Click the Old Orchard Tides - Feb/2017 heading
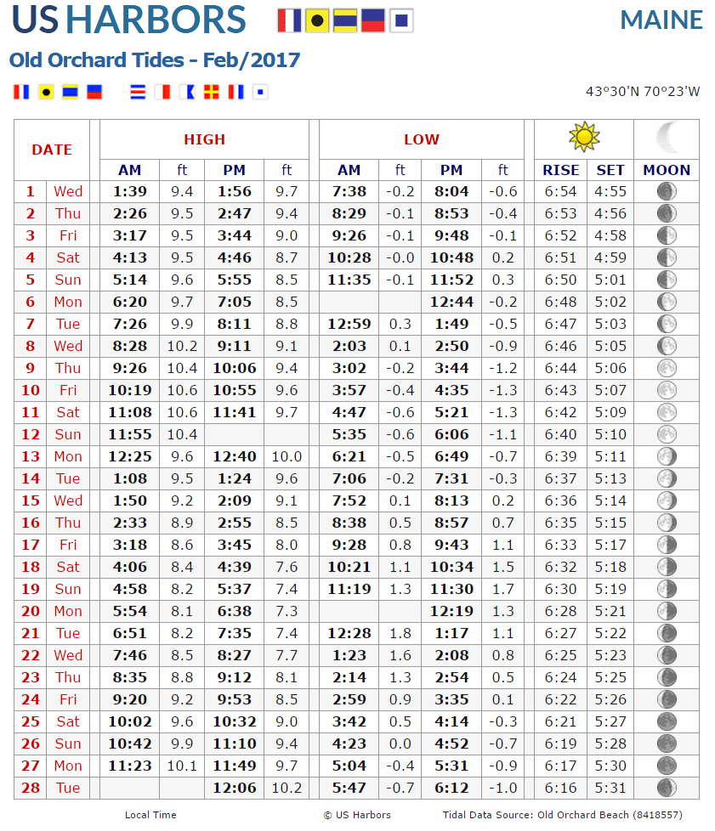The width and height of the screenshot is (715, 831). tap(155, 59)
